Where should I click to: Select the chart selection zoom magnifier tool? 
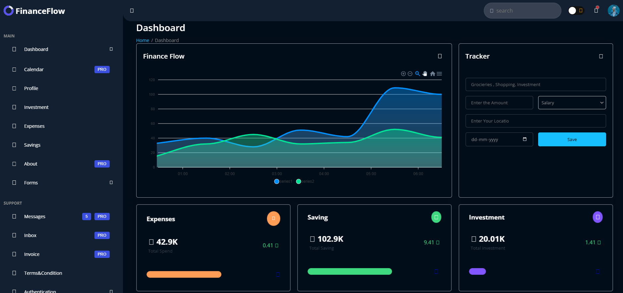[x=418, y=74]
